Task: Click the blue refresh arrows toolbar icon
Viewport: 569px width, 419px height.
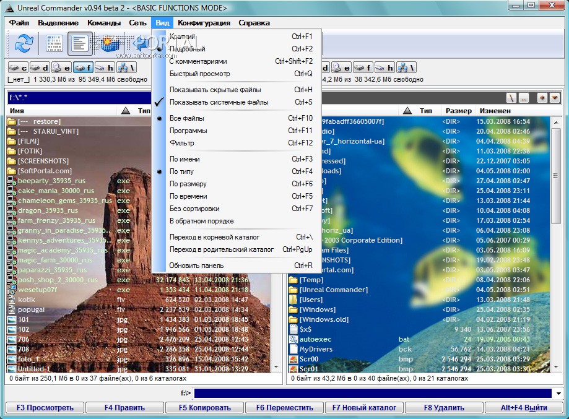Action: pos(24,43)
